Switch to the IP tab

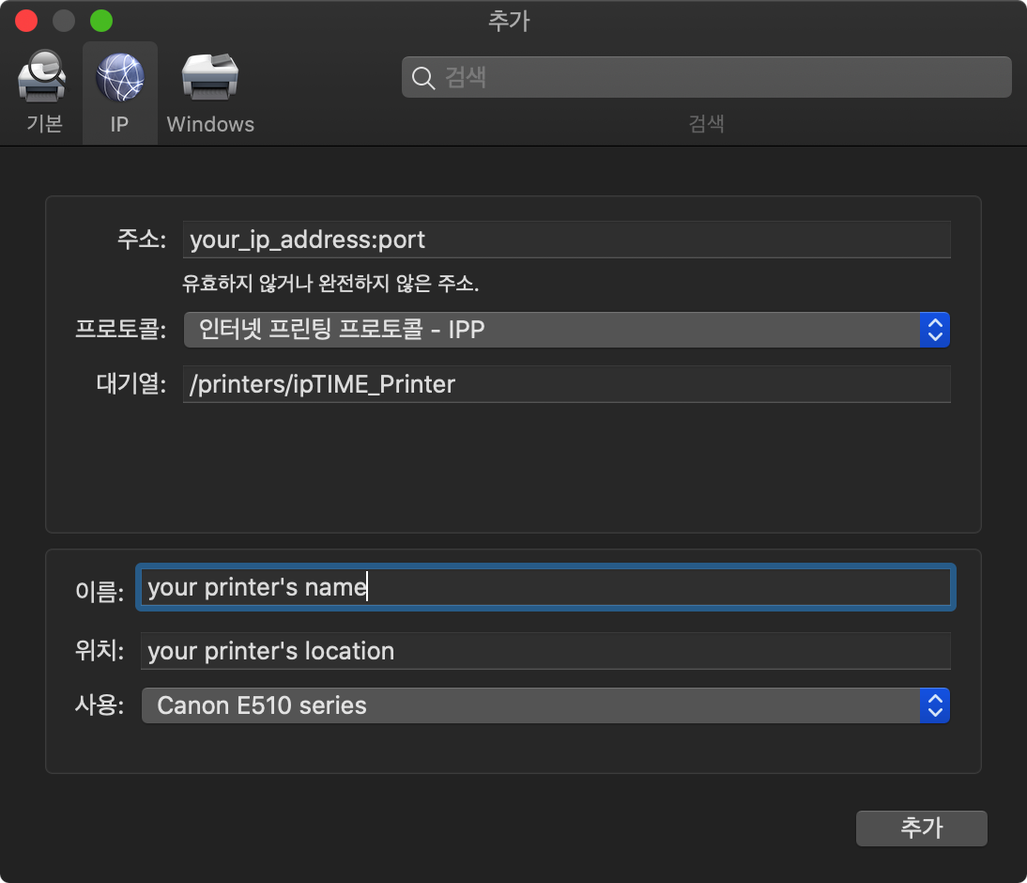point(119,92)
